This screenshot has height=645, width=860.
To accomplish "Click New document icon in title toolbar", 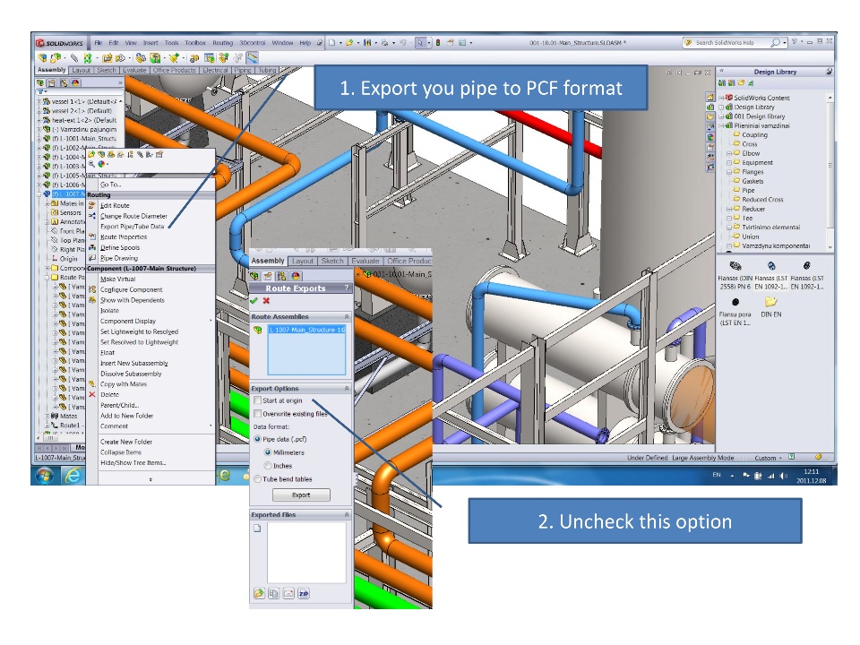I will (331, 43).
